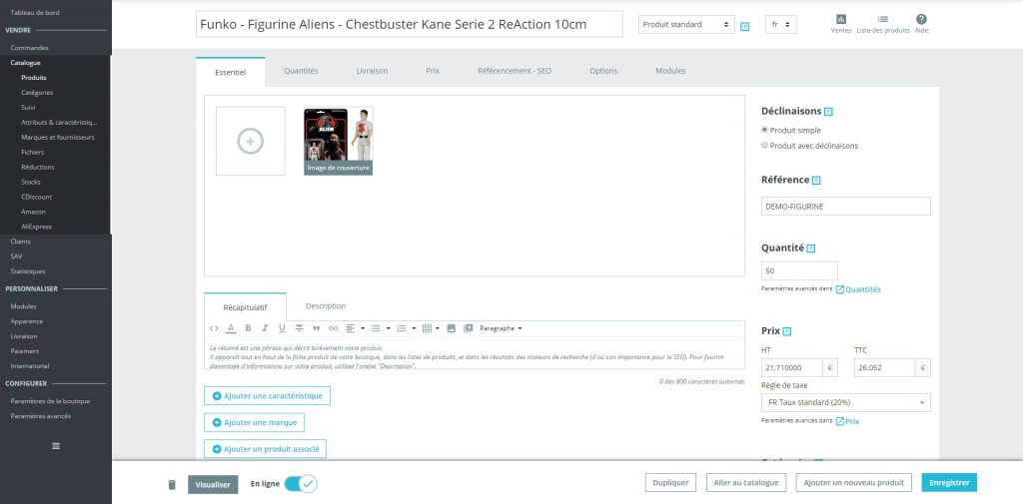The image size is (1023, 504).
Task: Click the blockquote icon
Action: point(317,328)
